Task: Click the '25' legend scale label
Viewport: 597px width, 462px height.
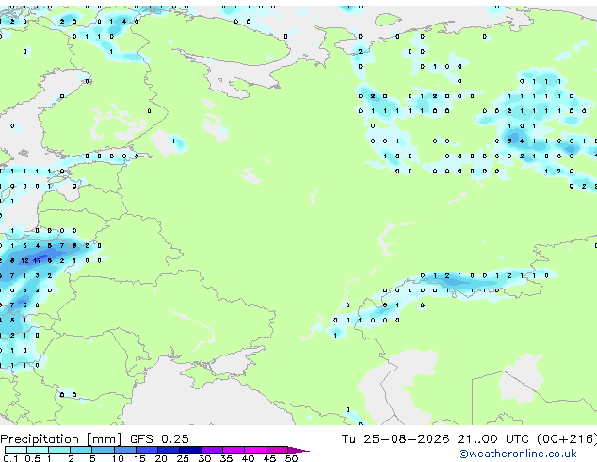Action: click(x=183, y=458)
